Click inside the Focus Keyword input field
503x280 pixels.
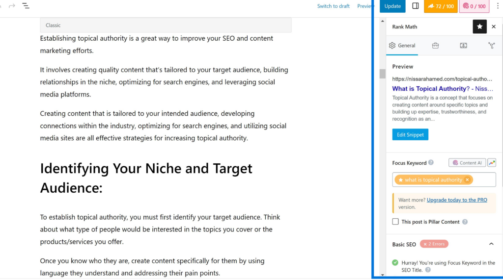click(x=444, y=180)
